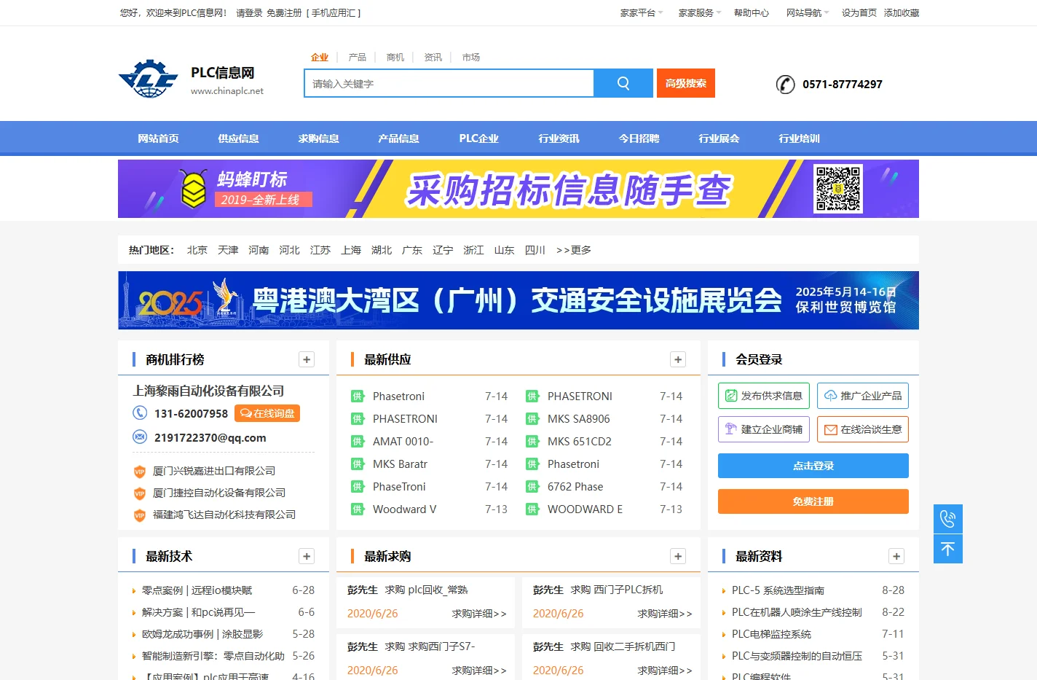
Task: Select the 企业 search tab
Action: (320, 58)
